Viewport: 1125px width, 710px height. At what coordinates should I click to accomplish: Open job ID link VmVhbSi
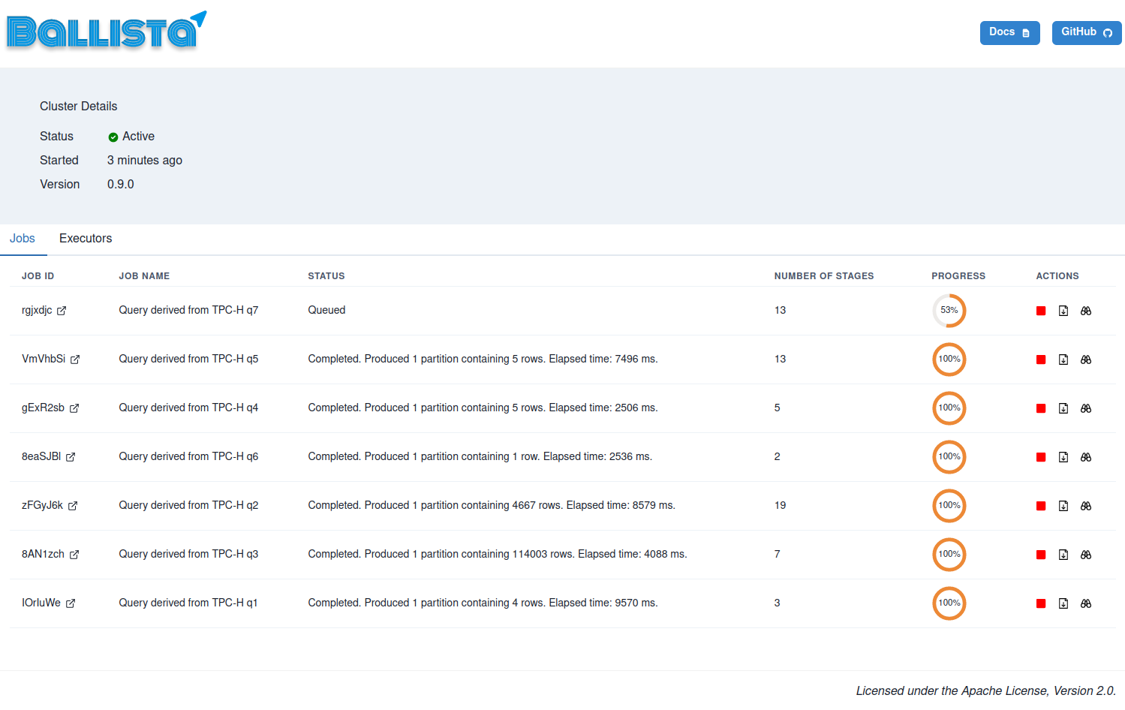[x=44, y=359]
